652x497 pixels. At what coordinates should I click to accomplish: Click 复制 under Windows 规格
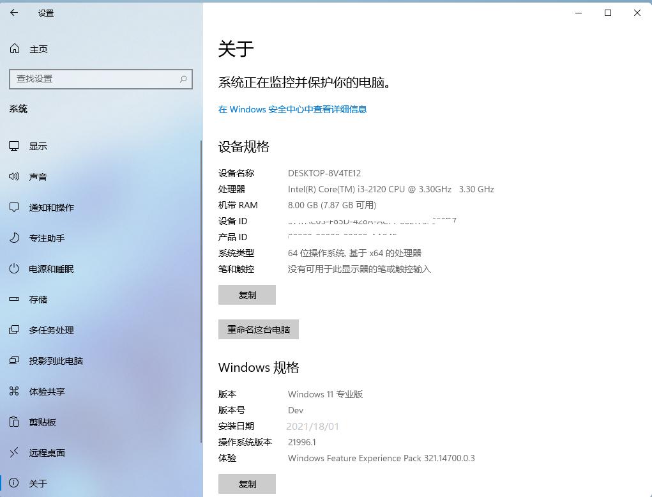(247, 484)
